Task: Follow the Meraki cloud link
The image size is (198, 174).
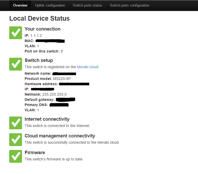Action: tap(87, 67)
